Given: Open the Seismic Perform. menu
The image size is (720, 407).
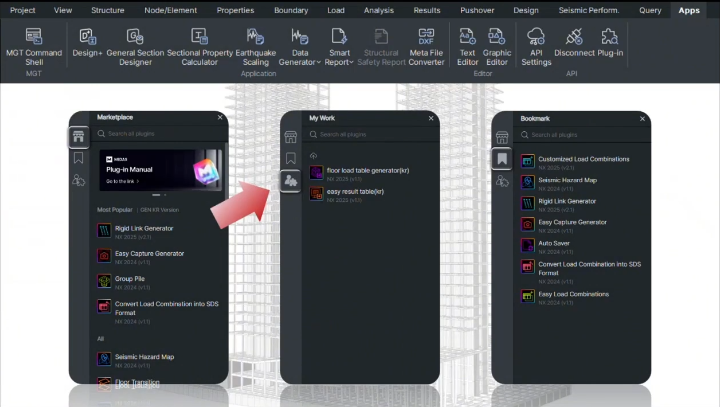Looking at the screenshot, I should 589,10.
